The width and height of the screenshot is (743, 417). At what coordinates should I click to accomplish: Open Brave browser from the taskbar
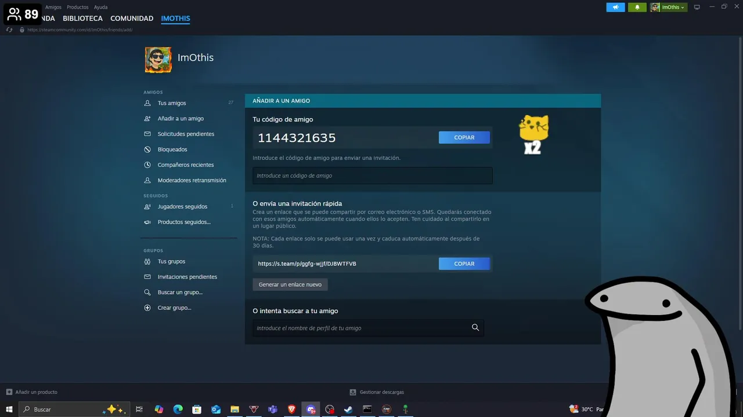pyautogui.click(x=291, y=409)
